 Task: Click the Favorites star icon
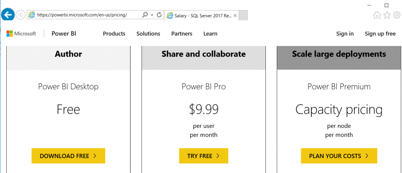click(x=387, y=15)
